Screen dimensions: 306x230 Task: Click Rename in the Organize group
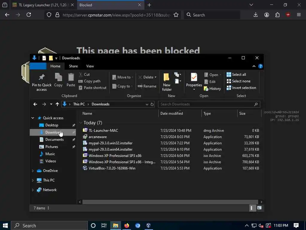coord(147,86)
